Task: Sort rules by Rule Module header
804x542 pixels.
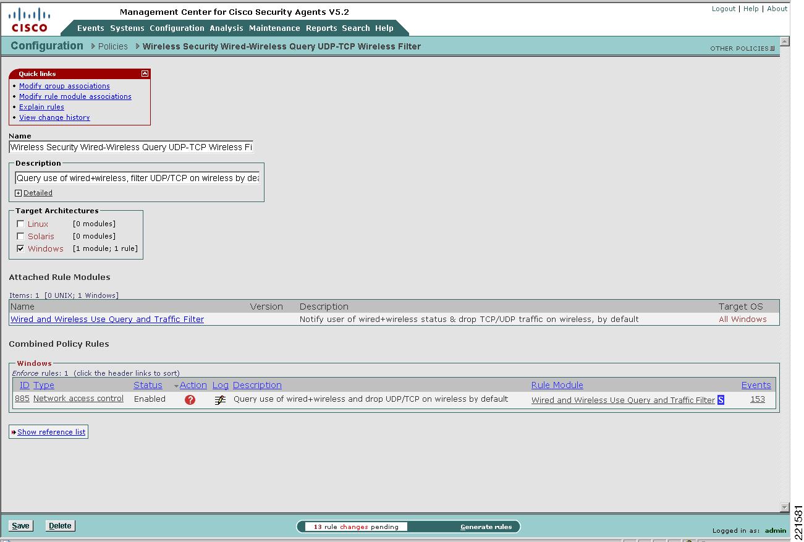Action: [x=557, y=385]
